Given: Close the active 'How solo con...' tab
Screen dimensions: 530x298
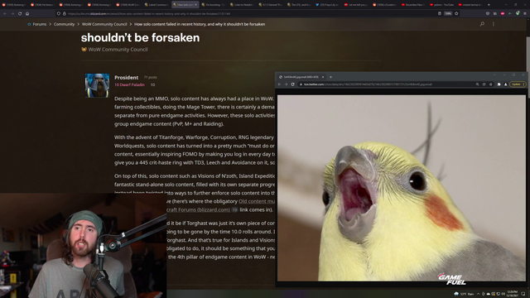Looking at the screenshot, I should click(195, 5).
